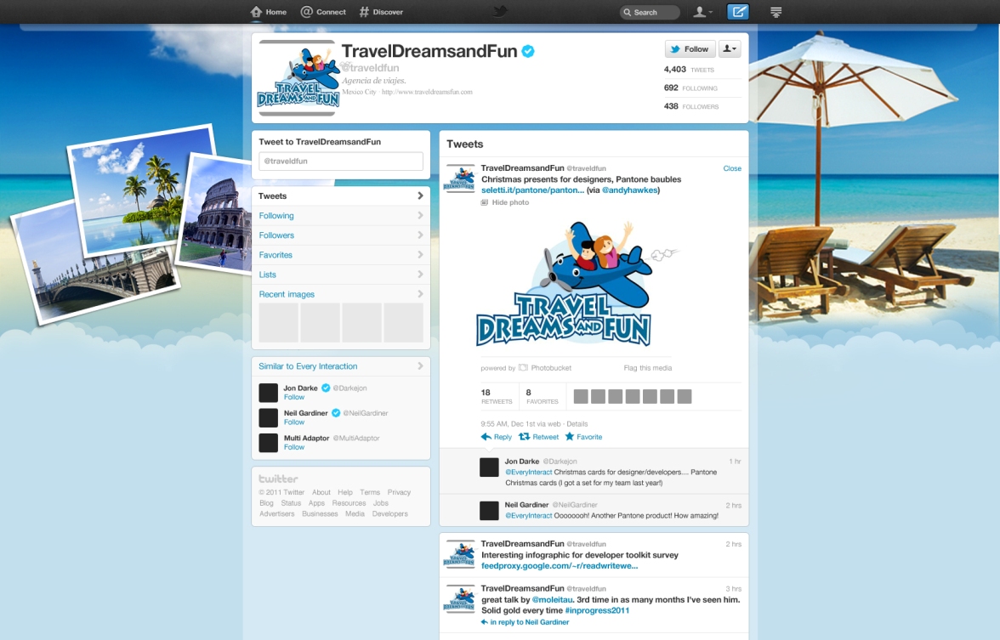This screenshot has height=640, width=1000.
Task: Favorite the Pantone baubles tweet
Action: 583,437
